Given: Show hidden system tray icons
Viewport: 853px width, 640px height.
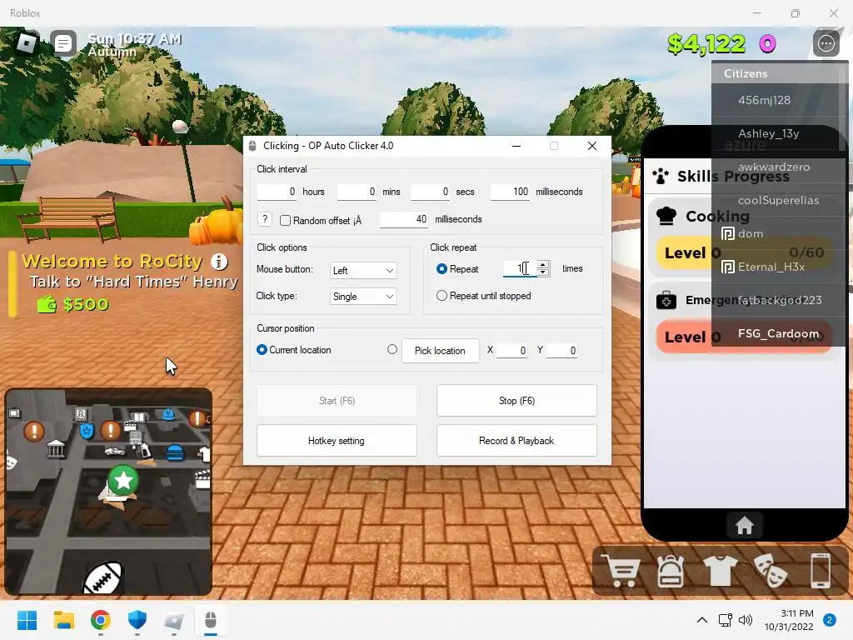Looking at the screenshot, I should (x=701, y=620).
